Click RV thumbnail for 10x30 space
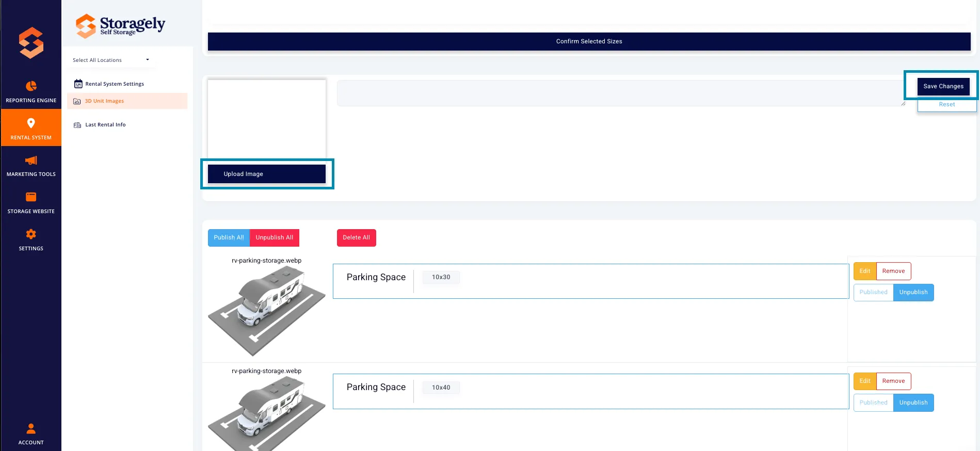Screen dimensions: 980x451 267,311
